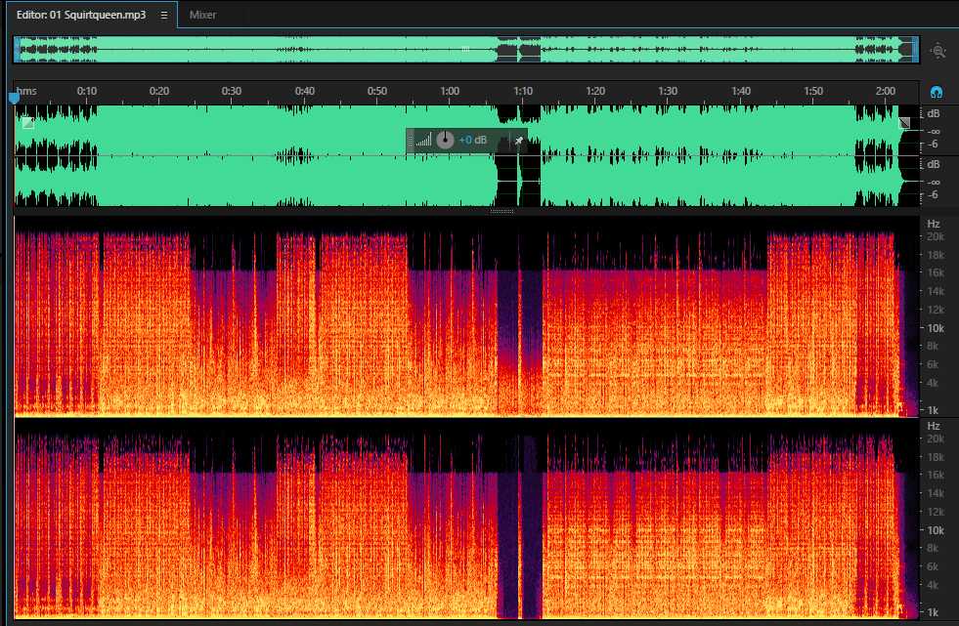Click the 10k mark on upper frequency scale
The height and width of the screenshot is (626, 959).
(936, 328)
